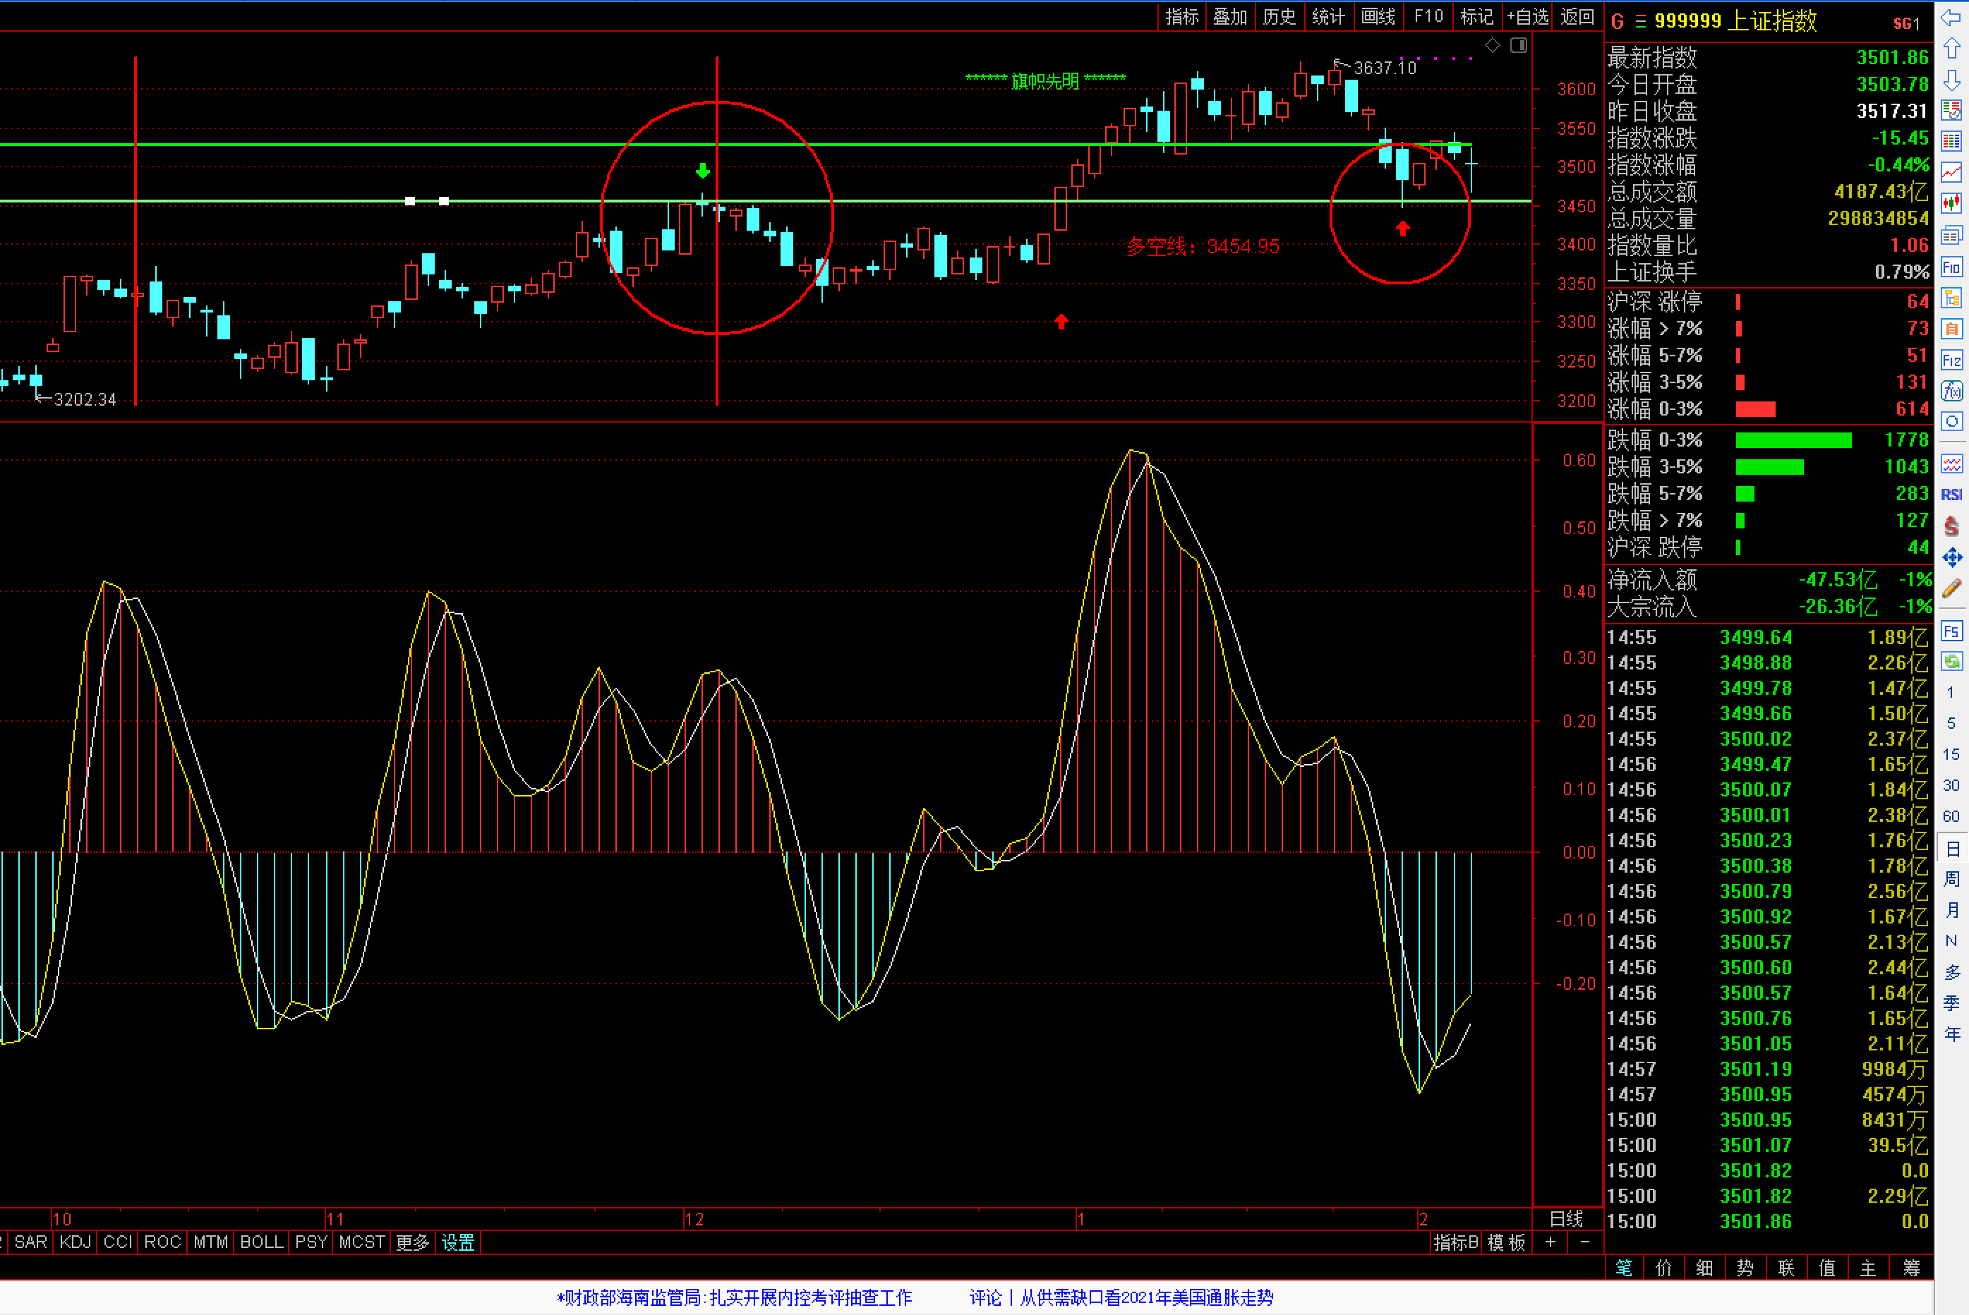
Task: Click the green refresh icon in sidebar
Action: (x=1951, y=662)
